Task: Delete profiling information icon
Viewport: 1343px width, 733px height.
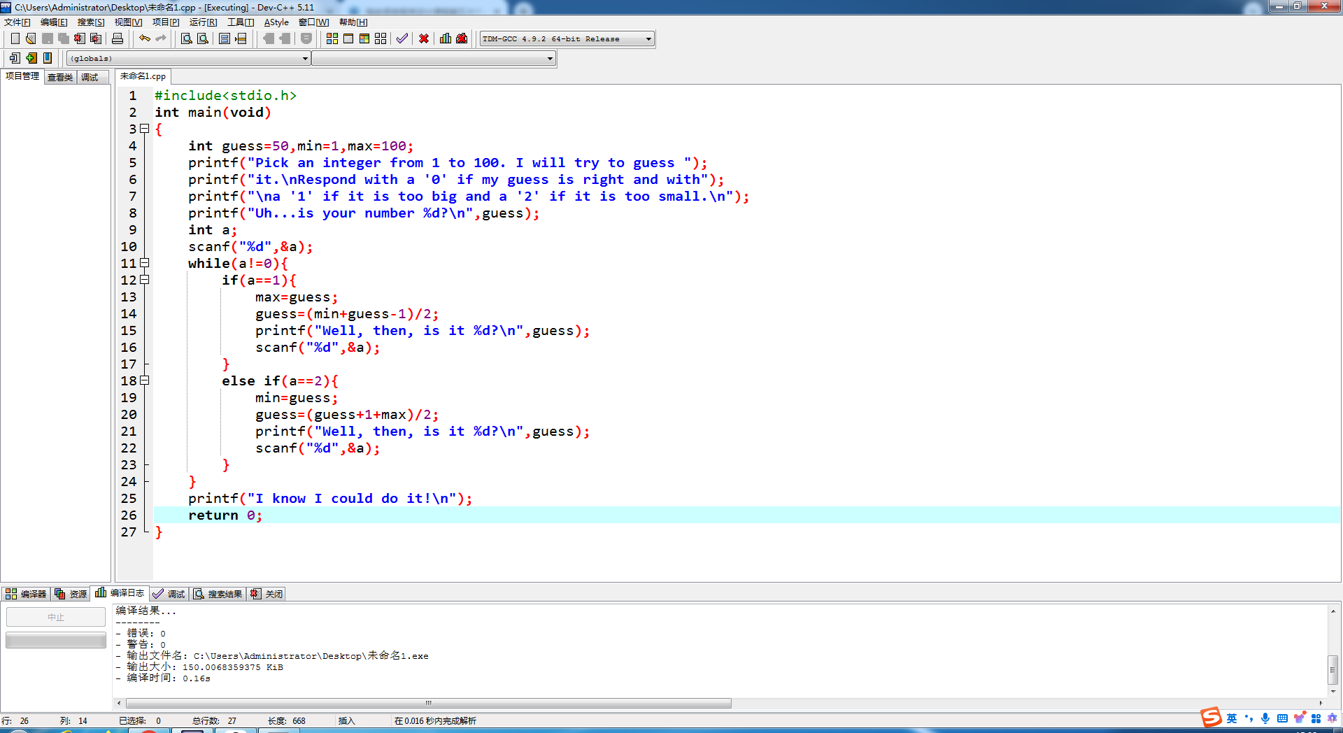Action: [x=462, y=38]
